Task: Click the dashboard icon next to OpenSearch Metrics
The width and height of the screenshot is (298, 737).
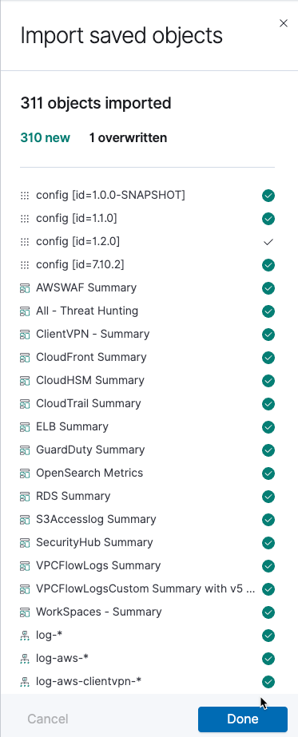Action: coord(25,474)
